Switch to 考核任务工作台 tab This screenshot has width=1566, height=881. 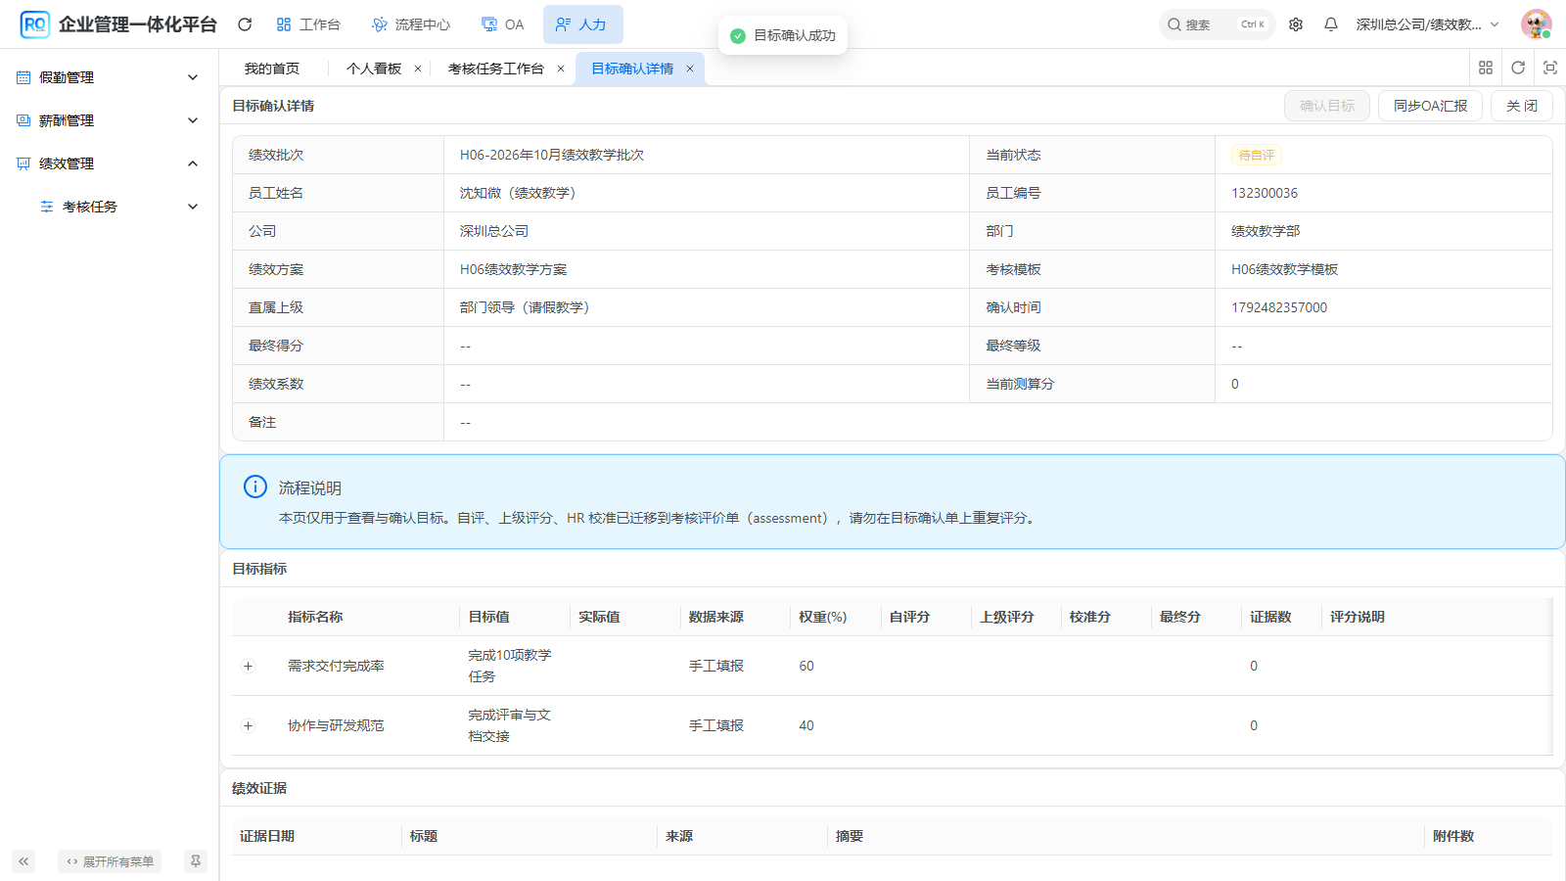[x=495, y=69]
